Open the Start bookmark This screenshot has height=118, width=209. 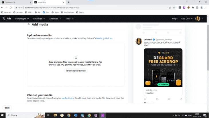[46, 12]
